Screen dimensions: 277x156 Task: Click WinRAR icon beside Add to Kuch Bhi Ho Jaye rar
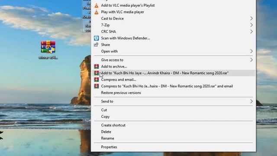click(x=96, y=73)
